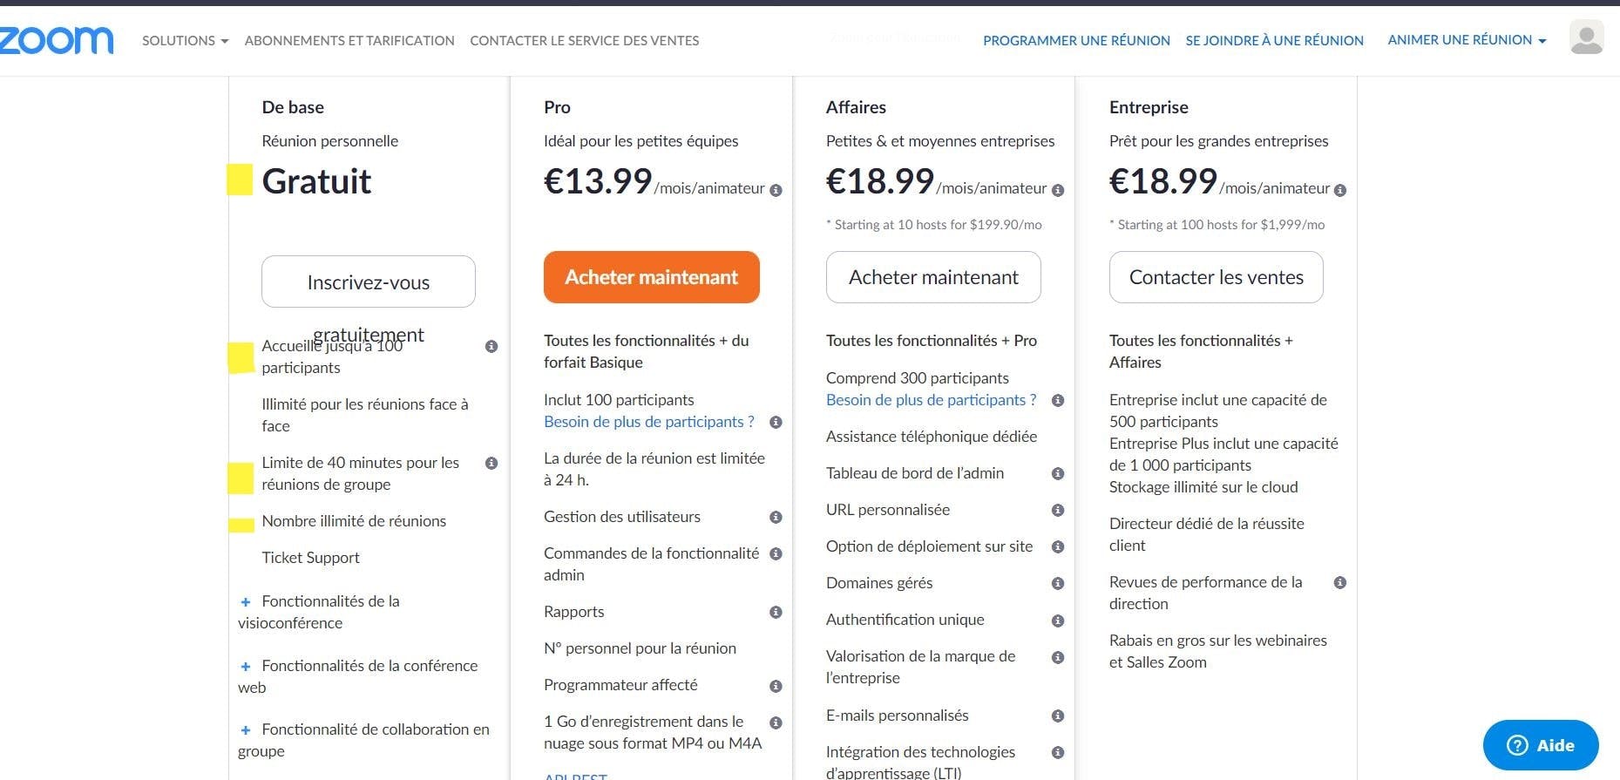Click question mark icon in Aide button

(1517, 745)
